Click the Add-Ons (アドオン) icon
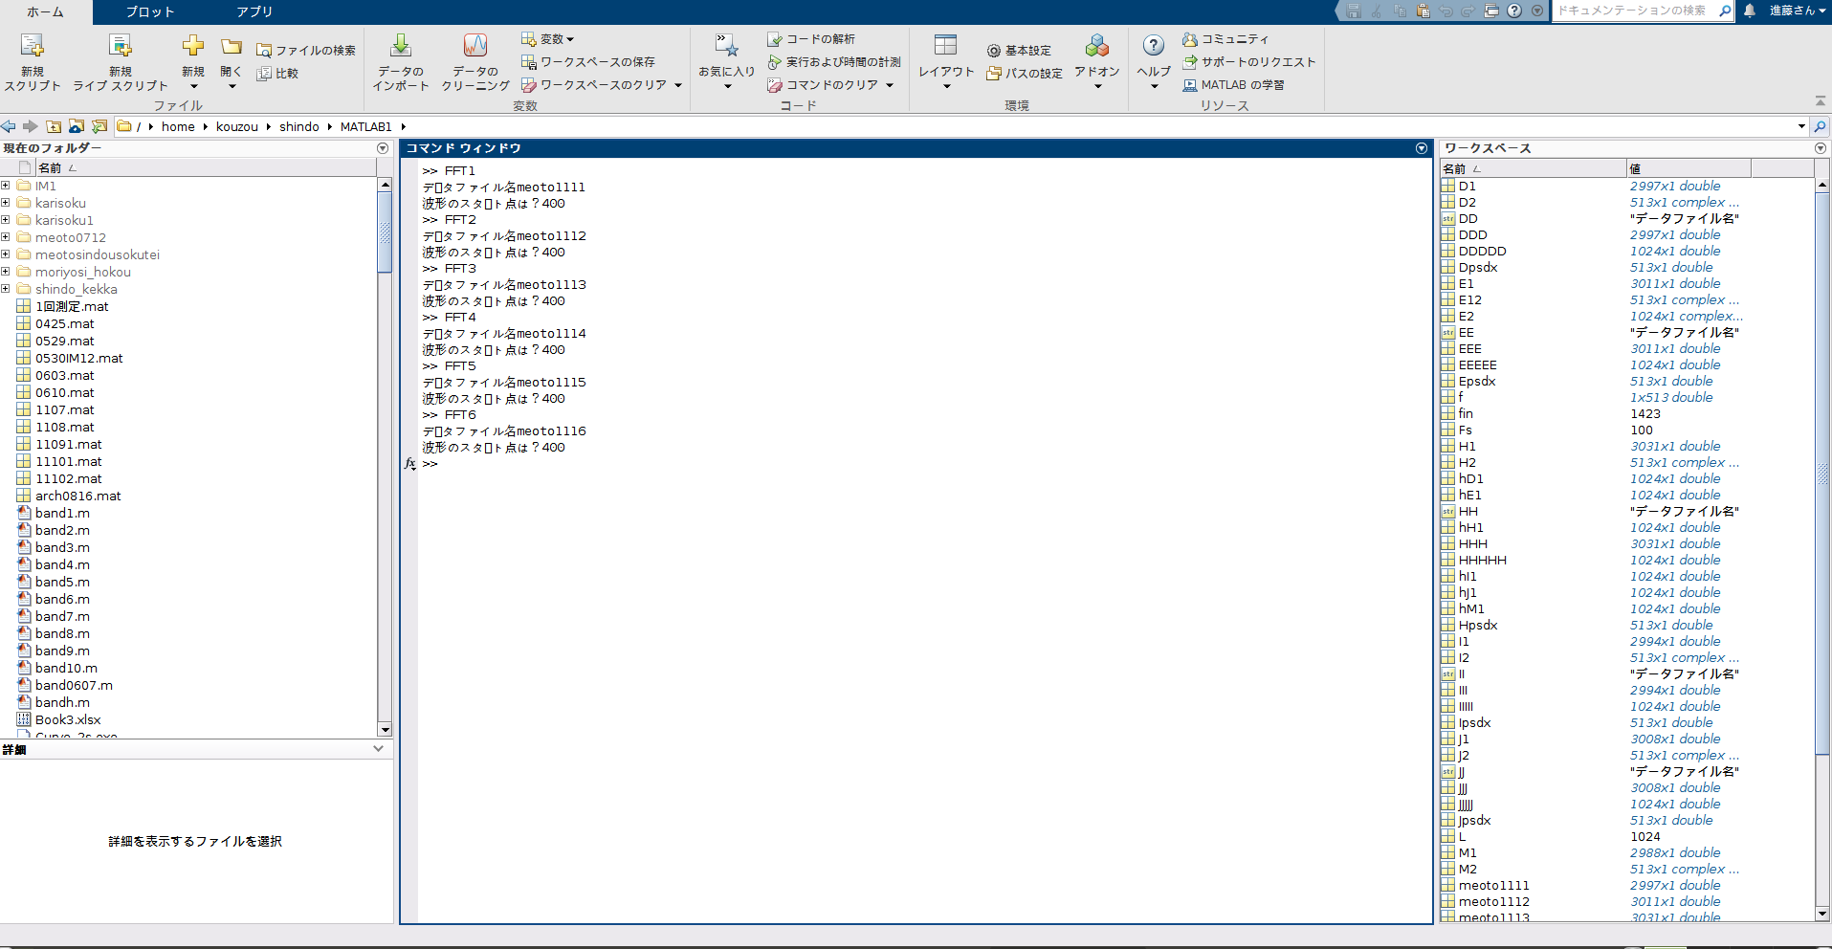The width and height of the screenshot is (1832, 949). tap(1097, 46)
